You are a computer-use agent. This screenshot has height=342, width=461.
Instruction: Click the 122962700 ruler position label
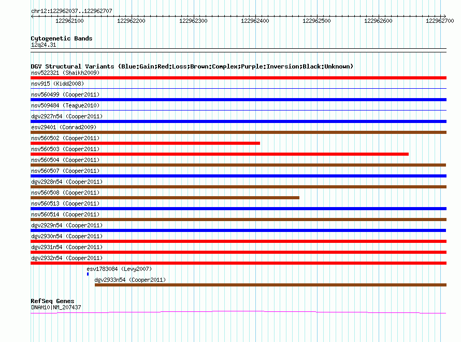click(440, 21)
